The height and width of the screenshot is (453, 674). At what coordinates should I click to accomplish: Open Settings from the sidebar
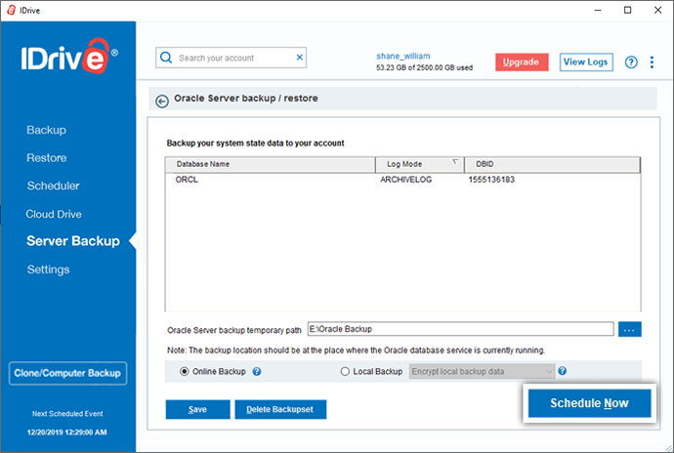48,269
